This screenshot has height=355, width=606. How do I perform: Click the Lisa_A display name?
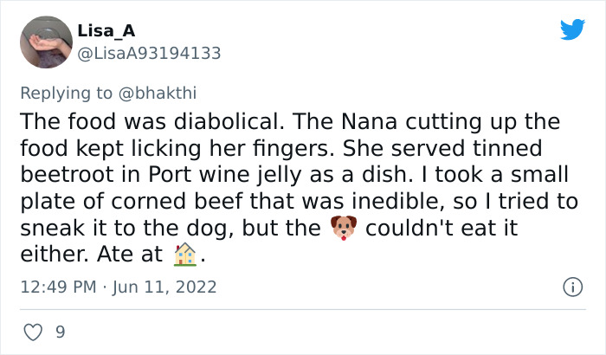[x=106, y=30]
